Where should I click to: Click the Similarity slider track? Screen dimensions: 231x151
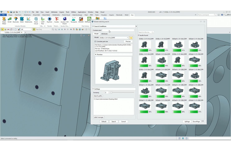[122, 93]
